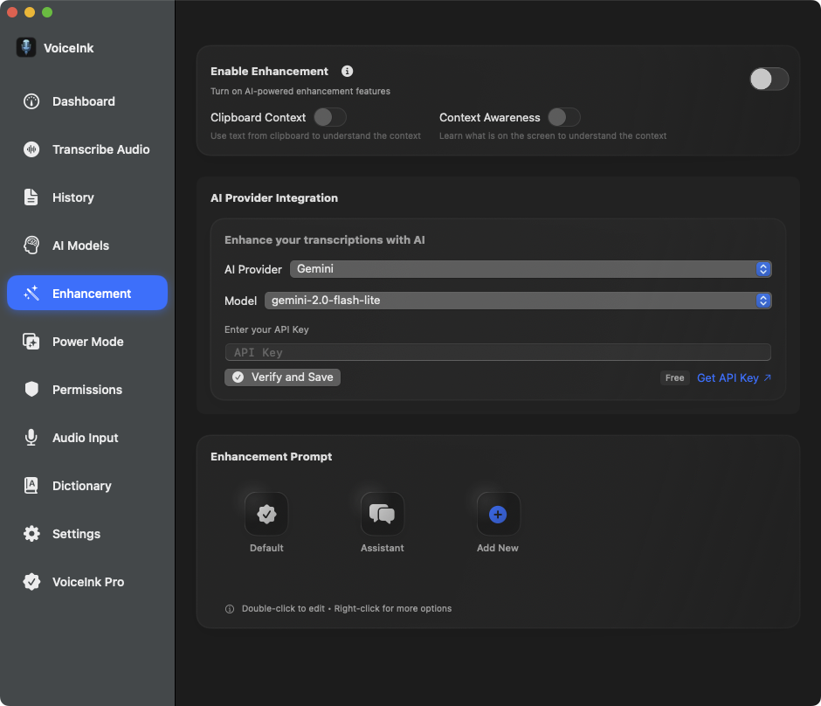Toggle the Clipboard Context switch
Screen dimensions: 821x706
(x=330, y=117)
